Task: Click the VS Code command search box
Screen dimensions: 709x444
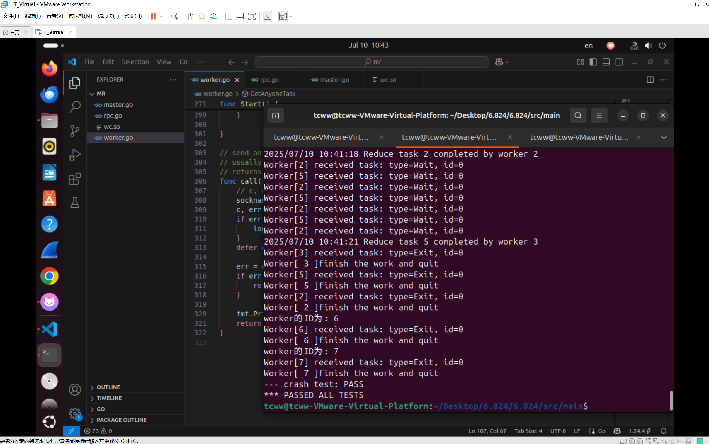Action: (x=372, y=62)
